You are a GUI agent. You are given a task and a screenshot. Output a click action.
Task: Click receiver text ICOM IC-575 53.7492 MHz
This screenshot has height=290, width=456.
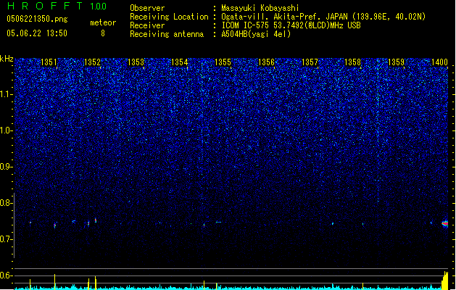click(291, 25)
